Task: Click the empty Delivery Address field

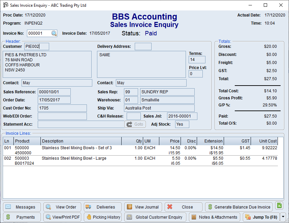Action: 143,46
